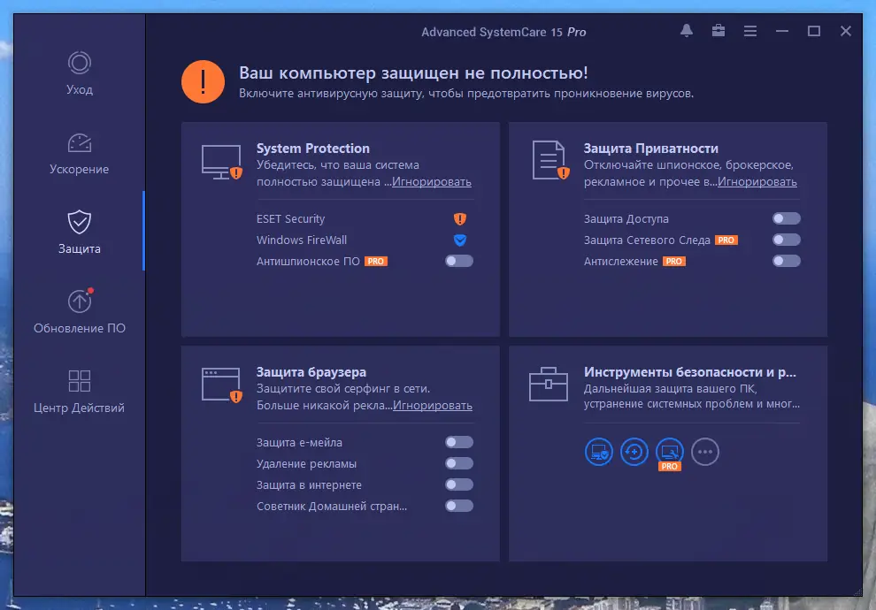Toggle Советник Домашней страницы switch
Image resolution: width=876 pixels, height=610 pixels.
[x=459, y=506]
